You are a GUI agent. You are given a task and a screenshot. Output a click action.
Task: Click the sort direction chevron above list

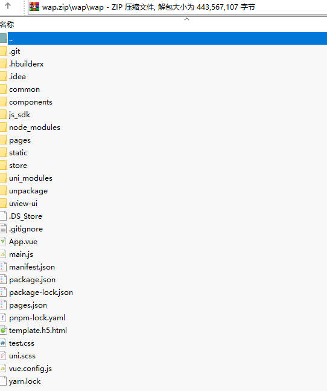point(186,19)
